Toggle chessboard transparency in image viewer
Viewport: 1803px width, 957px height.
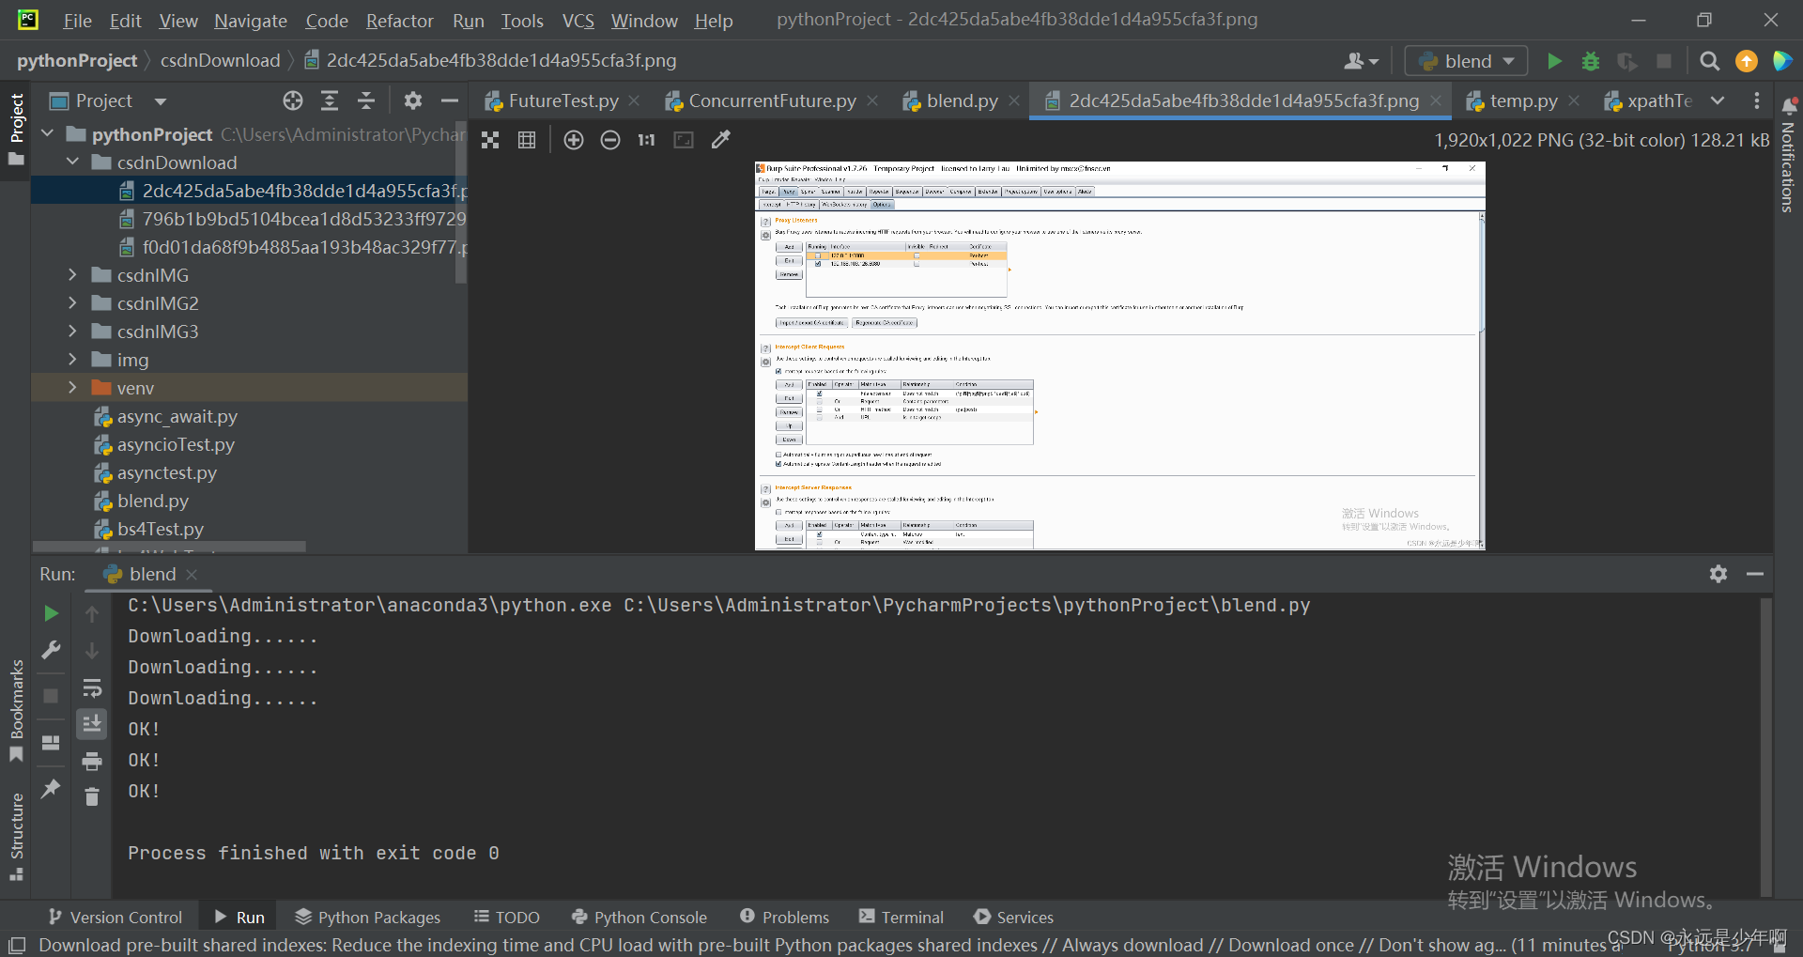pyautogui.click(x=490, y=140)
